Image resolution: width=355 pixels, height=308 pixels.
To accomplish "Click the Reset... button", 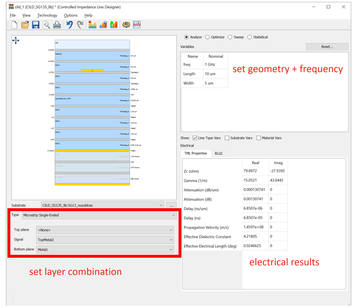I will pos(327,47).
